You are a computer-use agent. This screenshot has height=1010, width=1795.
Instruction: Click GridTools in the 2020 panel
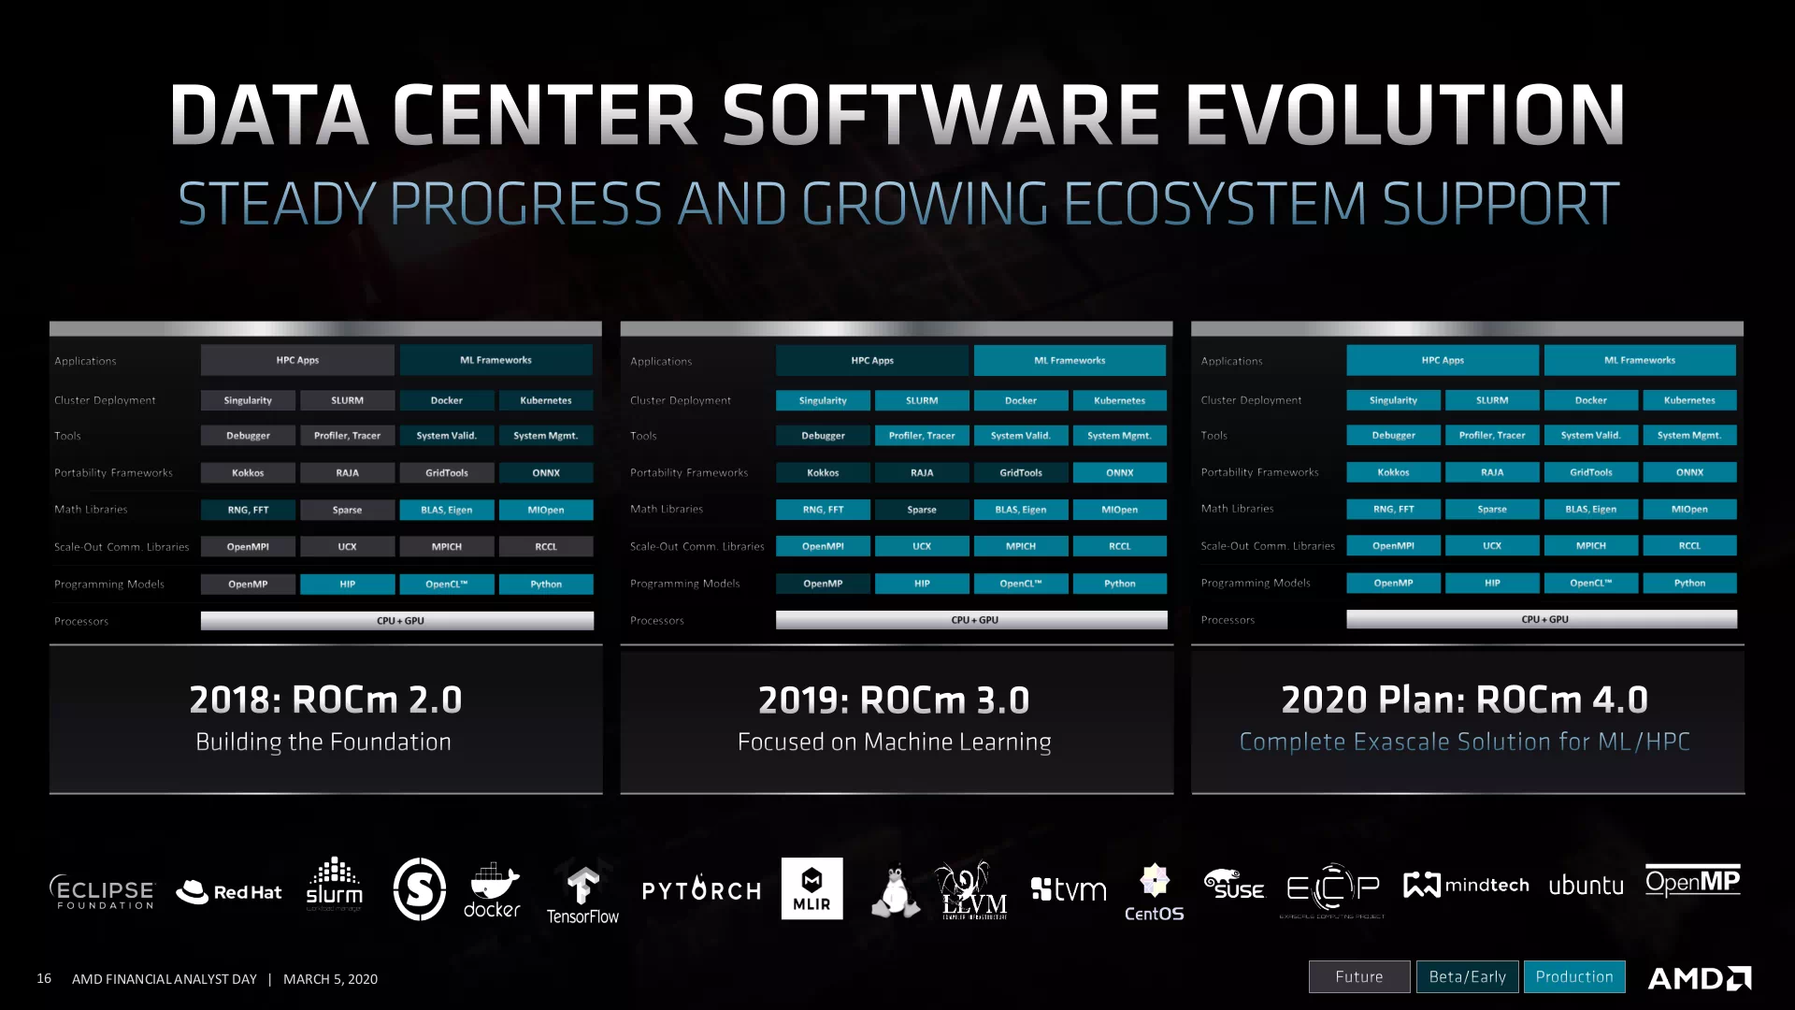point(1590,472)
